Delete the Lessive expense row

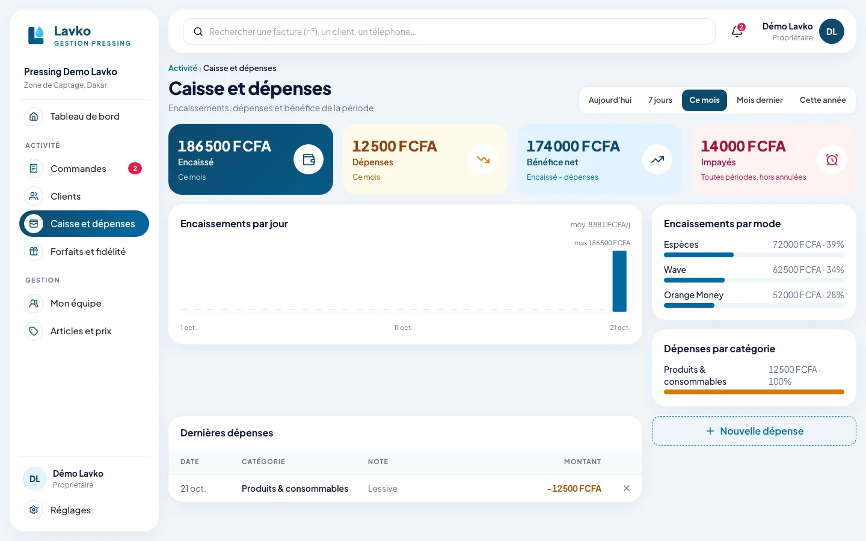627,488
